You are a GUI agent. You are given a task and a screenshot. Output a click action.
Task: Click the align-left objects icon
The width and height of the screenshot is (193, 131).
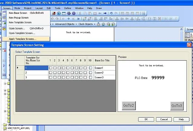point(96,19)
